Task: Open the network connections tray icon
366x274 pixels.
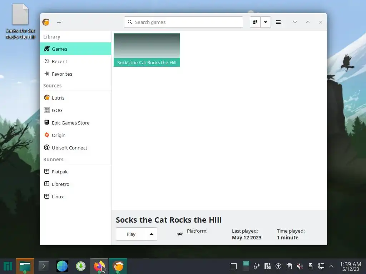Action: pyautogui.click(x=321, y=266)
